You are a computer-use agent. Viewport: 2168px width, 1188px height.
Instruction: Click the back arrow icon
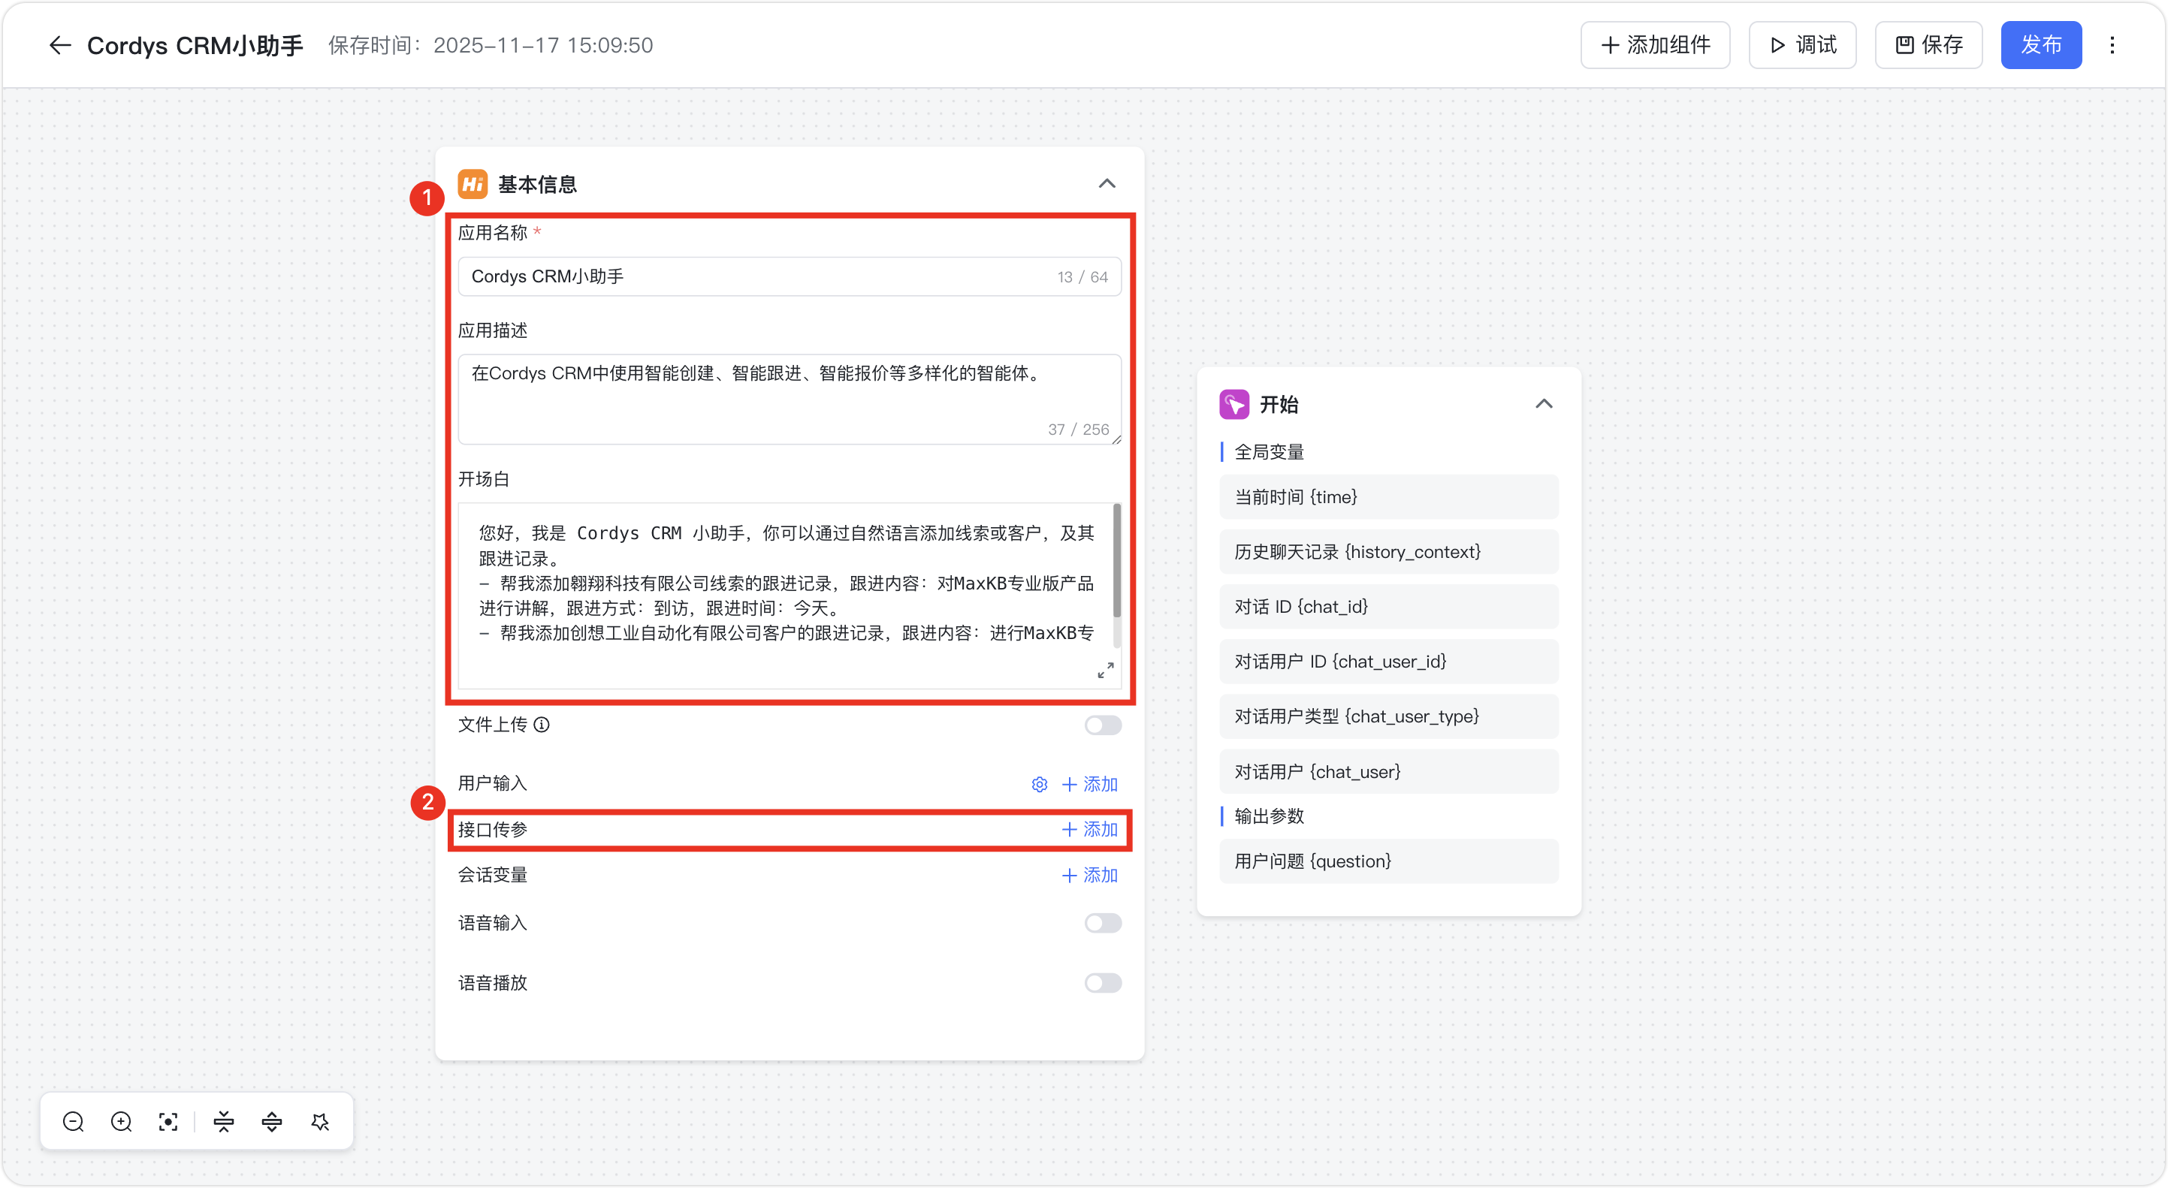(60, 46)
